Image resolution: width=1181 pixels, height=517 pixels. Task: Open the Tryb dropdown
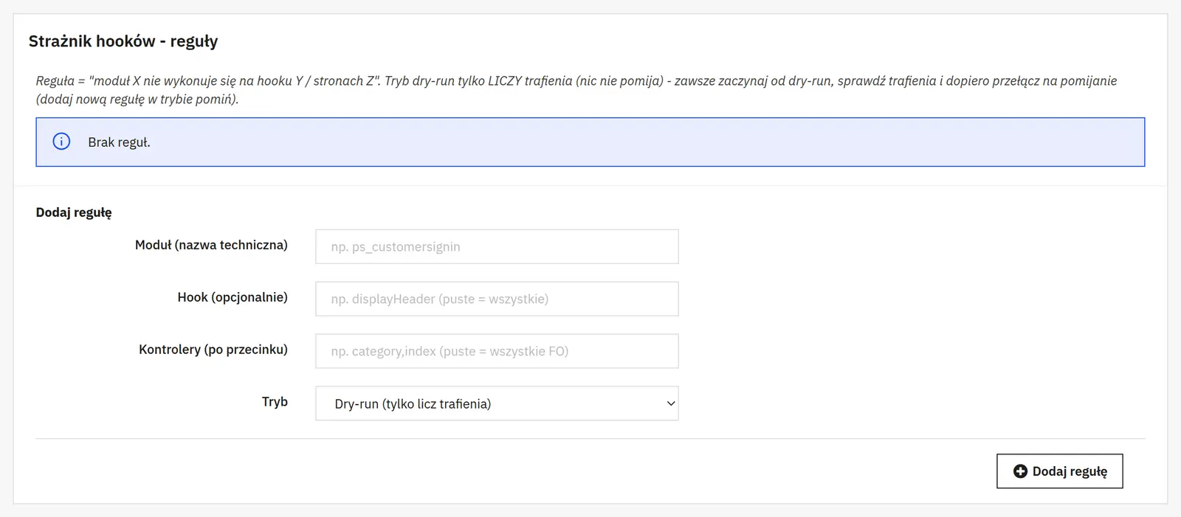coord(497,403)
